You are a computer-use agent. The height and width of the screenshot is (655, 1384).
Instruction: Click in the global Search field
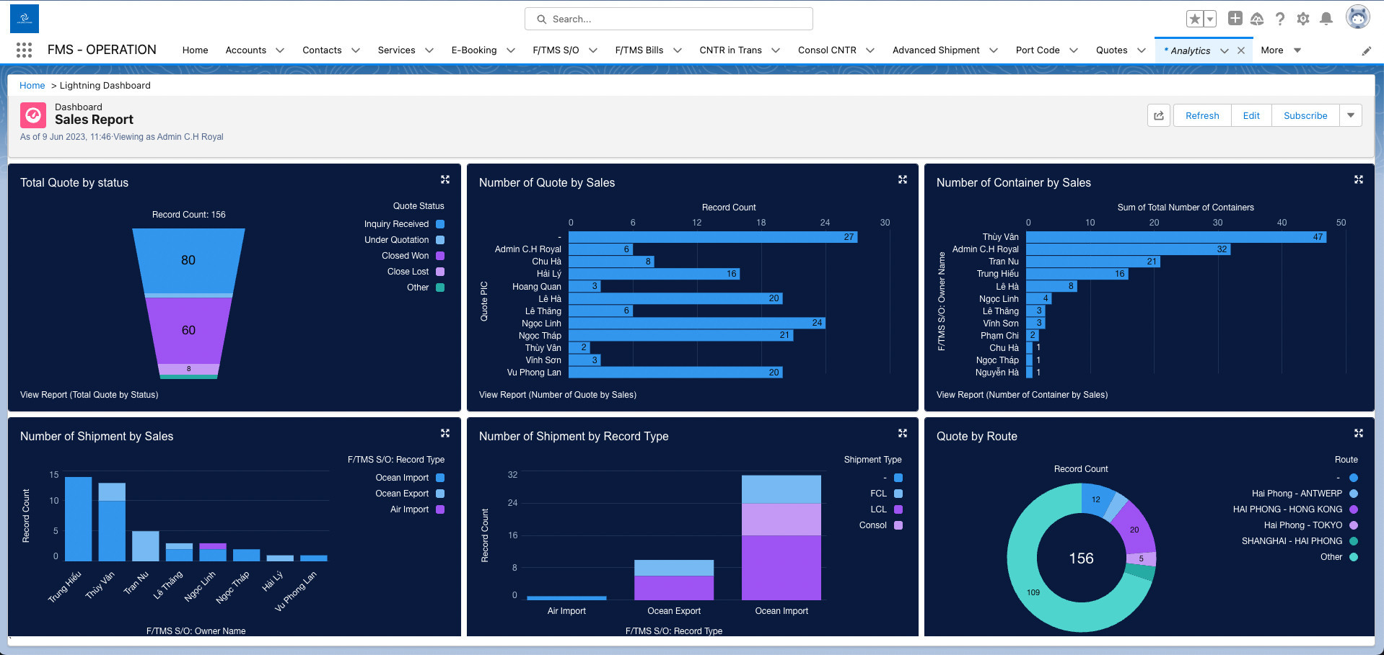669,19
